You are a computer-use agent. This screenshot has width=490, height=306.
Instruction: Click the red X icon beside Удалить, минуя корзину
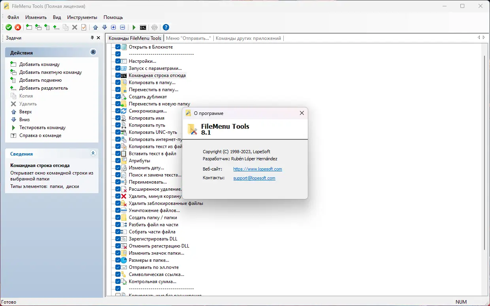pyautogui.click(x=124, y=196)
